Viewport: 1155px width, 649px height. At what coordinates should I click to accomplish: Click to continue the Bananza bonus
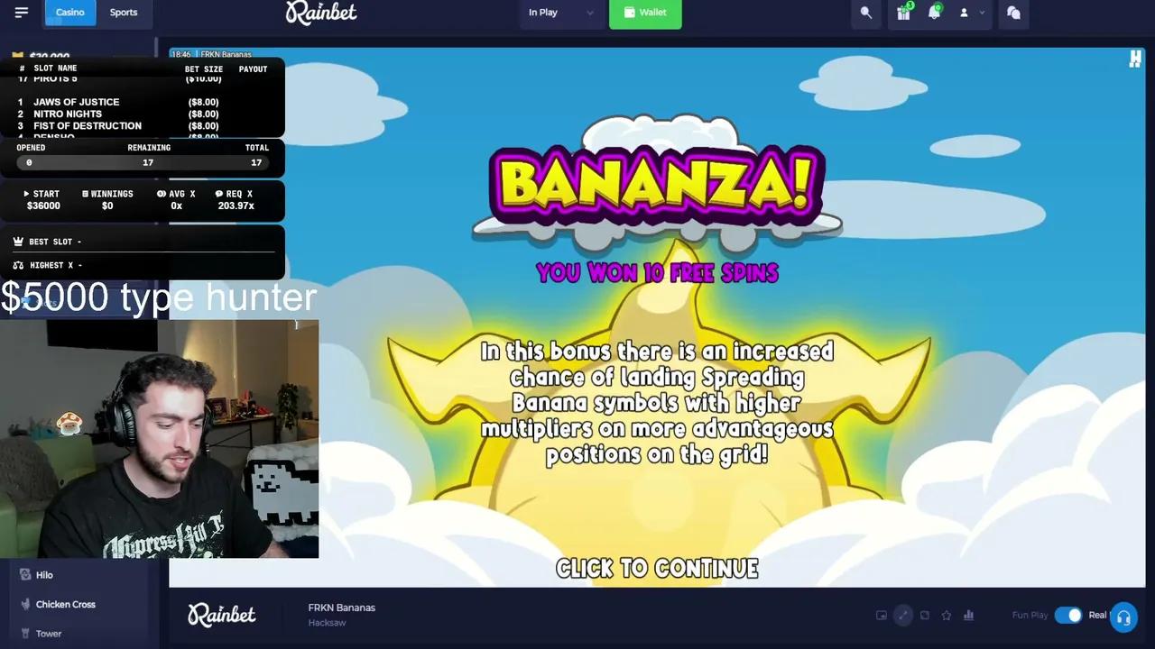pyautogui.click(x=657, y=568)
